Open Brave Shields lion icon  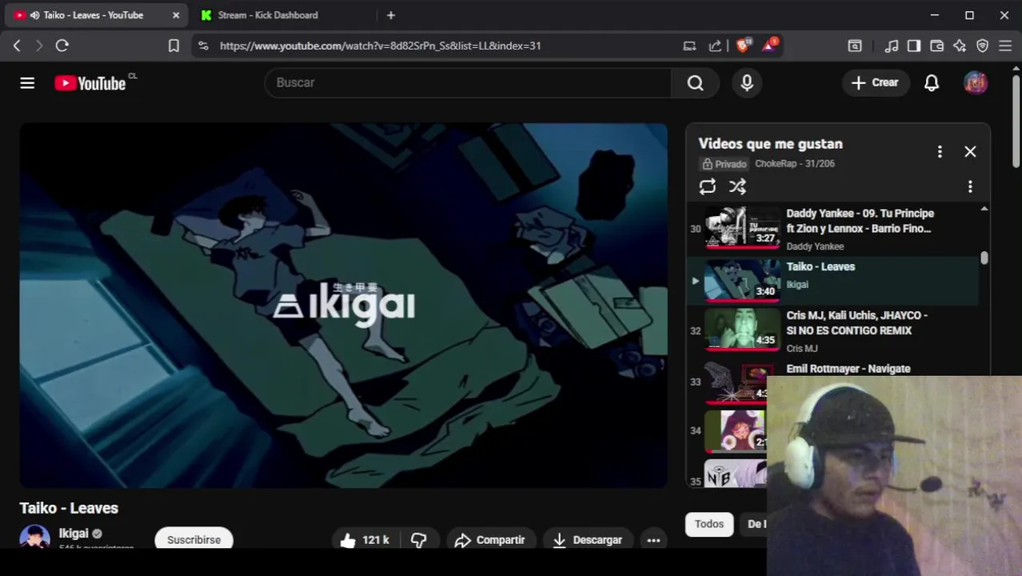[x=743, y=46]
